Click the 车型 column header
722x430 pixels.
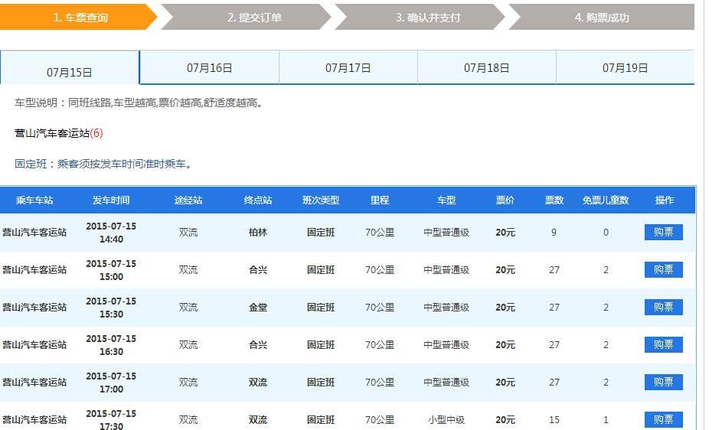point(446,200)
